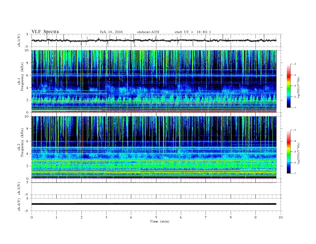The image size is (316, 244).
Task: Click the "7" tick on the time axis
Action: click(206, 217)
